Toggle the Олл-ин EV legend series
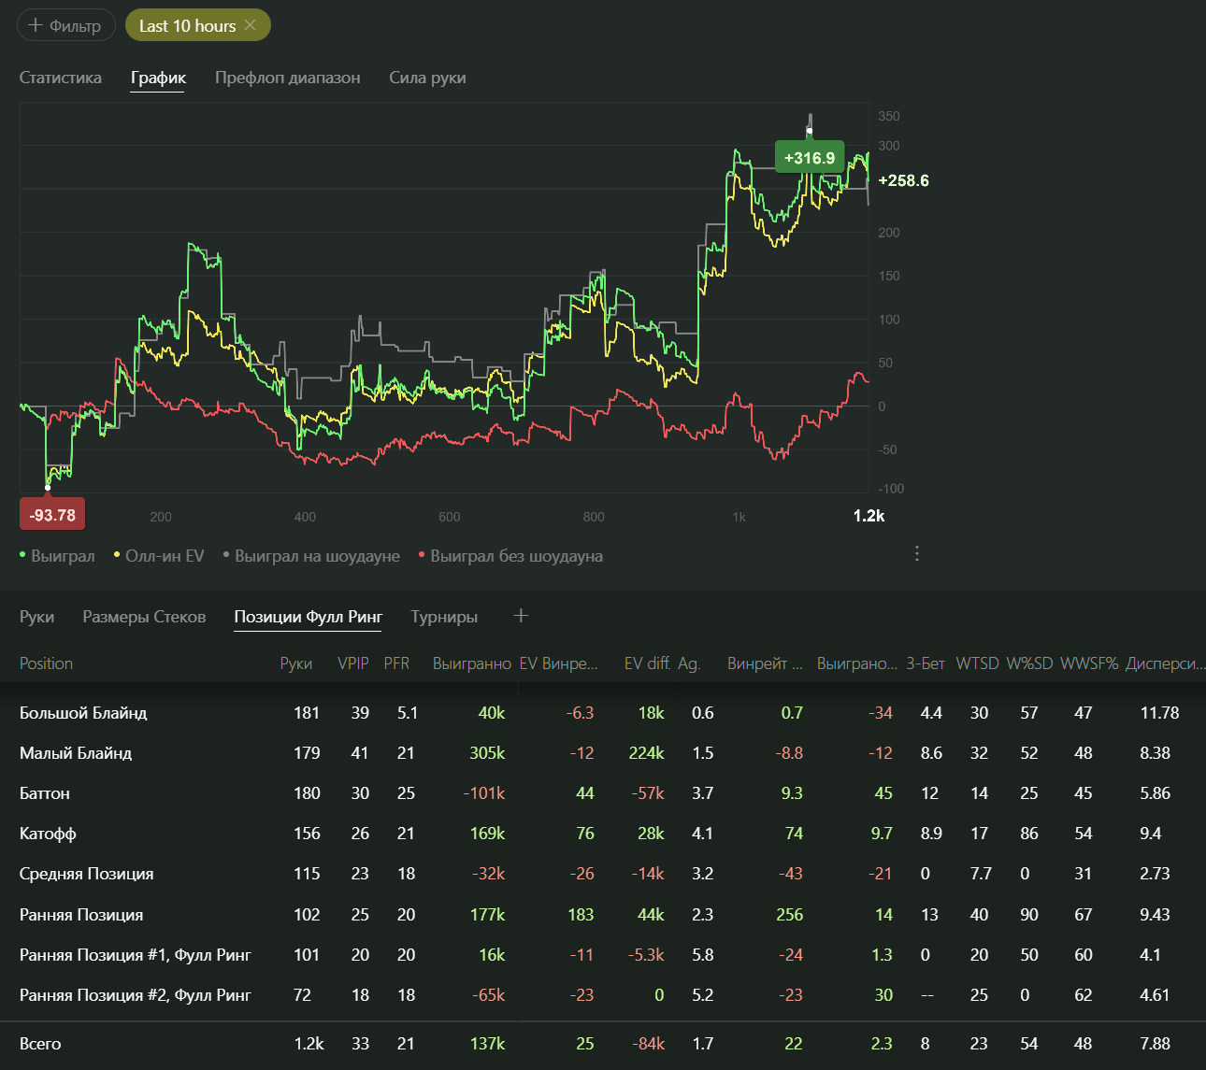The image size is (1206, 1070). tap(159, 556)
